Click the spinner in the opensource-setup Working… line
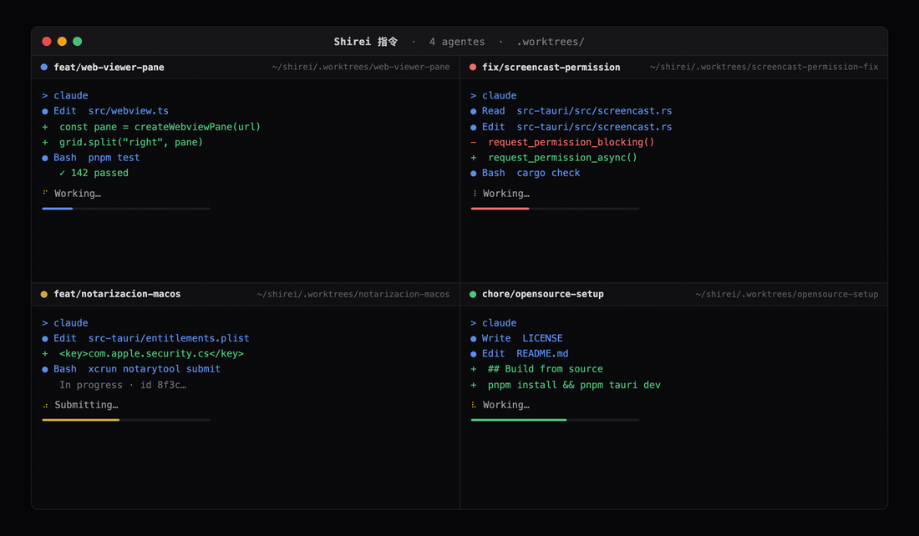This screenshot has height=536, width=919. coord(474,405)
